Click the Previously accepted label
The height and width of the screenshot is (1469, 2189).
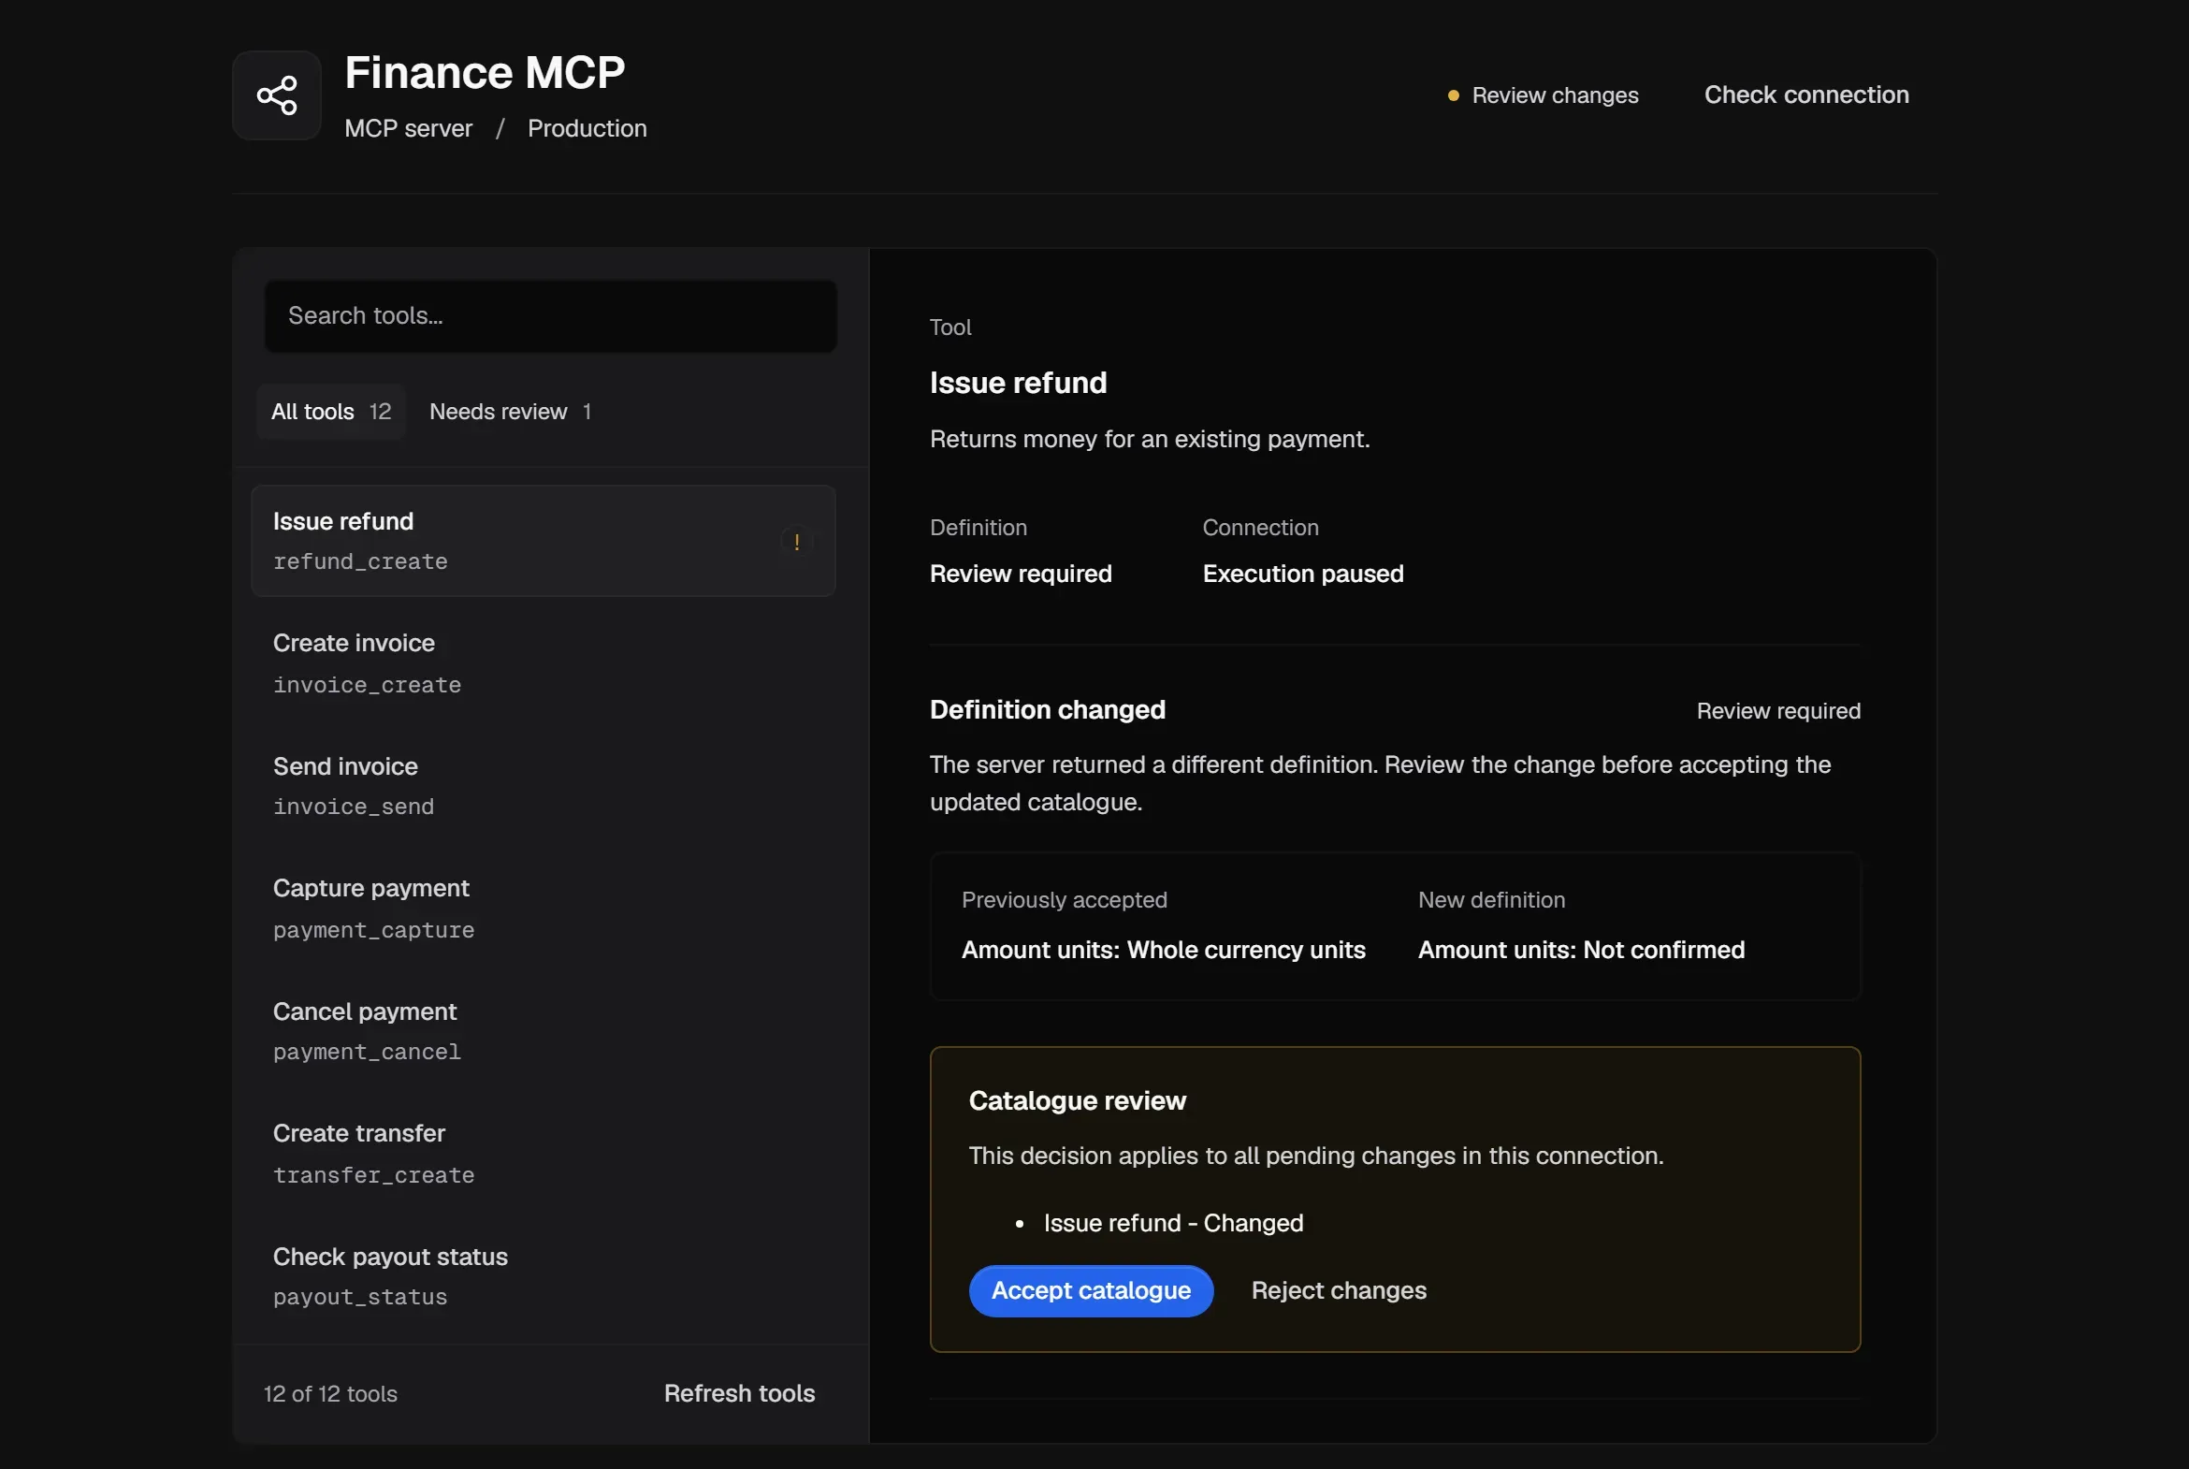click(x=1064, y=899)
